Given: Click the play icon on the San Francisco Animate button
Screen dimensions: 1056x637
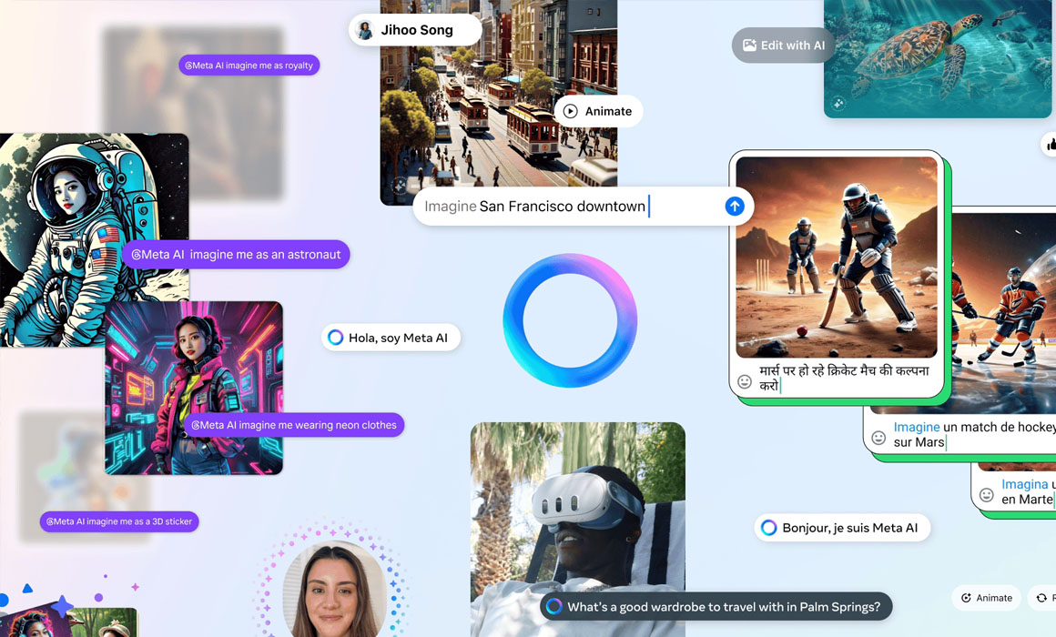Looking at the screenshot, I should [571, 111].
